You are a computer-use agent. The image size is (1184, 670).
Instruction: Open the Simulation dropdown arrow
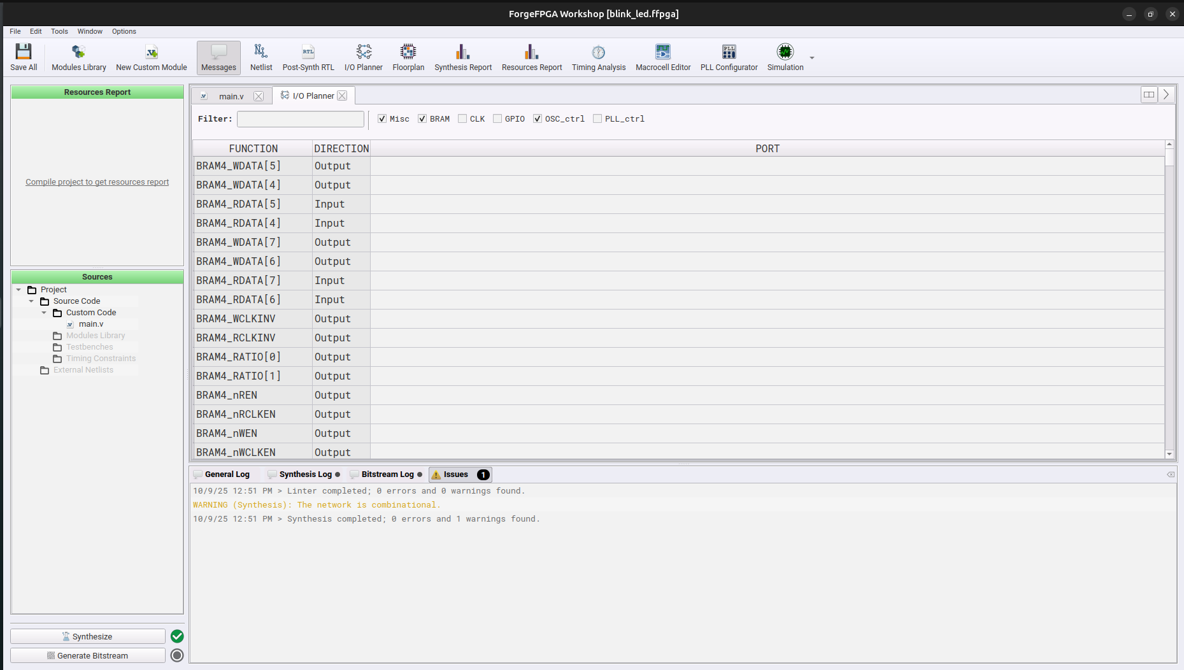(x=812, y=58)
